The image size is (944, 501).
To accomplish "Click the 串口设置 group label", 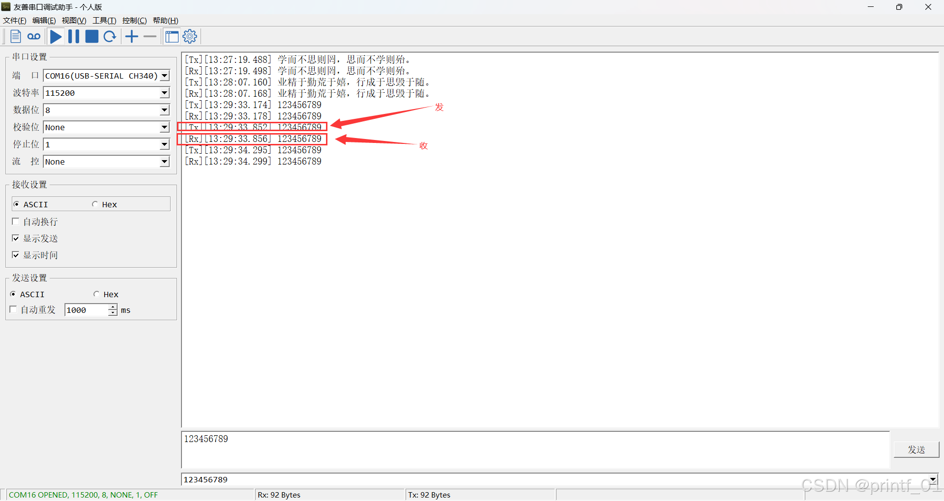I will click(29, 57).
